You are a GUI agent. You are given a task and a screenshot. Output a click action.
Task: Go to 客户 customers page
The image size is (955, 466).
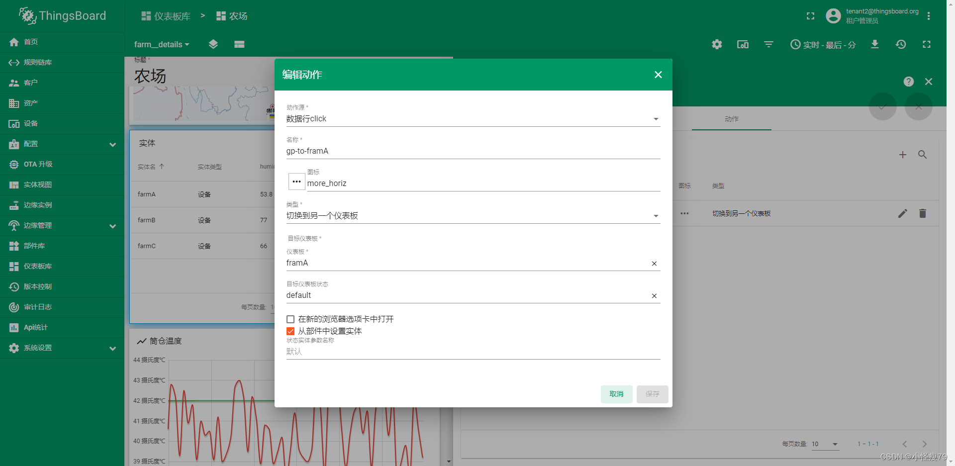(x=62, y=83)
